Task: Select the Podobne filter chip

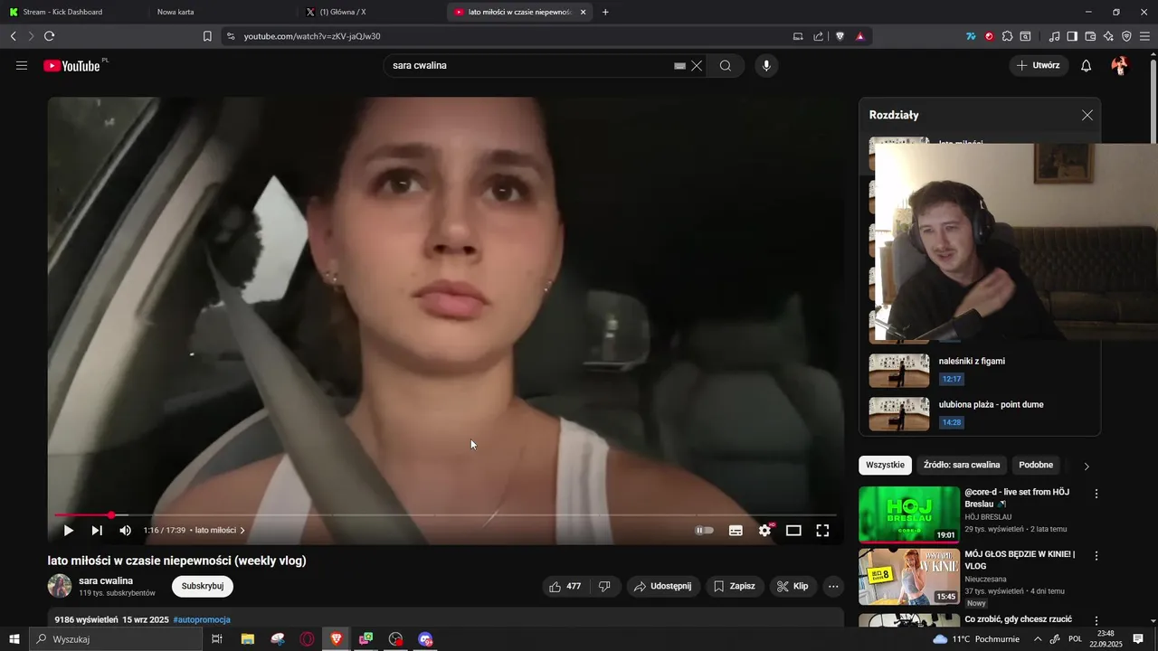Action: pyautogui.click(x=1036, y=465)
